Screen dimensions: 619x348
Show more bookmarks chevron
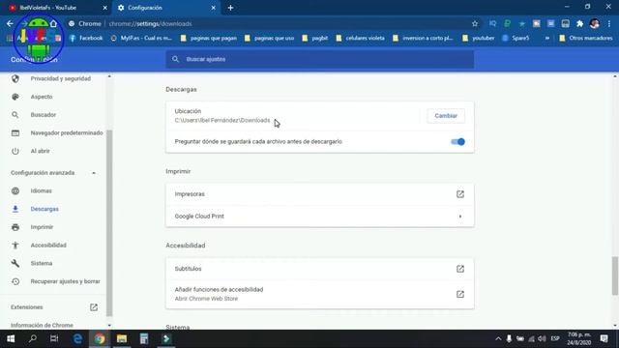[547, 39]
